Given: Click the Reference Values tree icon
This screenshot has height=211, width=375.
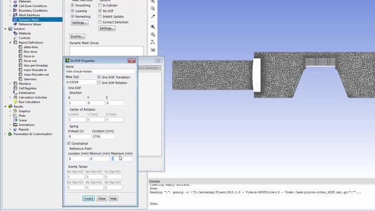Looking at the screenshot, I should point(15,24).
